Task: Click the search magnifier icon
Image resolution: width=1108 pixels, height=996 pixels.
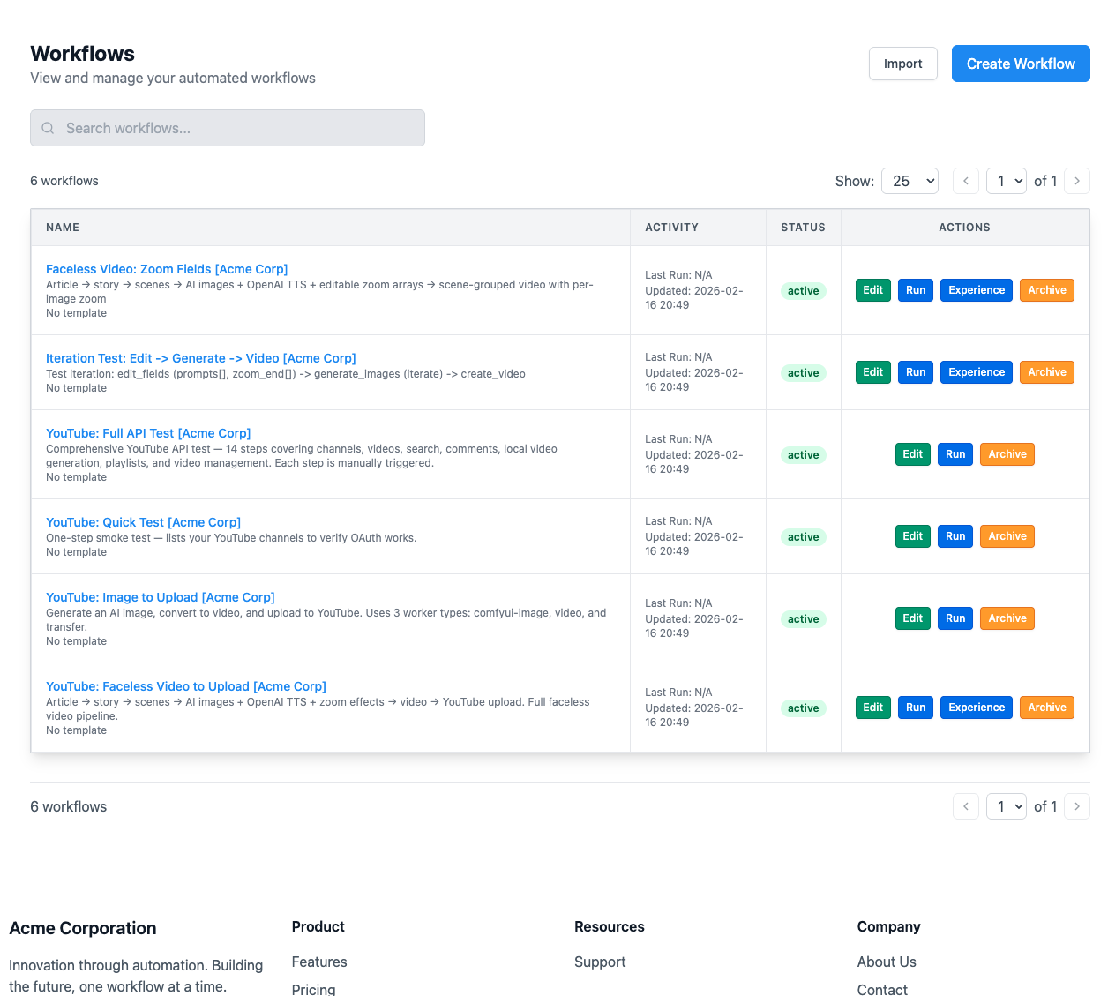Action: pos(48,128)
